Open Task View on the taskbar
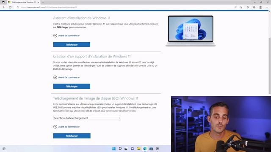This screenshot has width=271, height=152. click(126, 149)
